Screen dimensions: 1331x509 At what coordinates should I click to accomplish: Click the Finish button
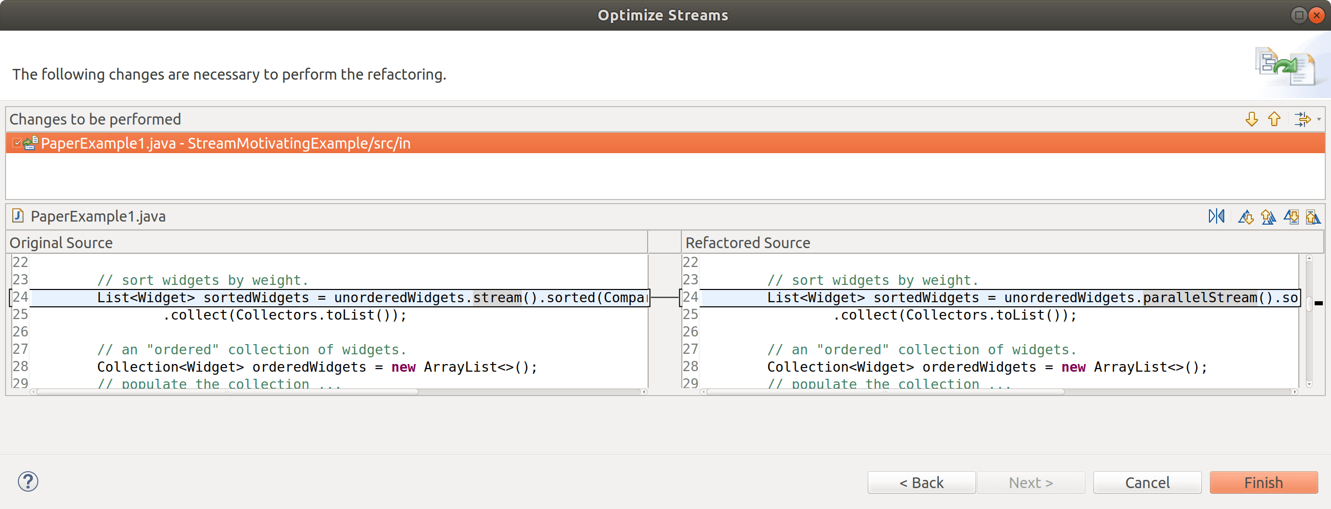coord(1263,482)
